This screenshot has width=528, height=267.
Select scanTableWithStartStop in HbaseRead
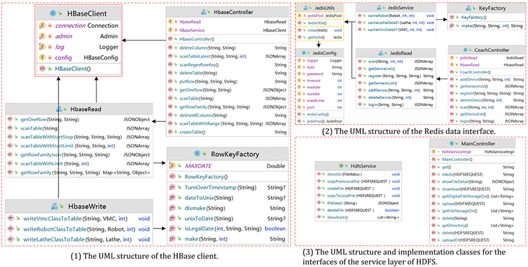pos(71,137)
